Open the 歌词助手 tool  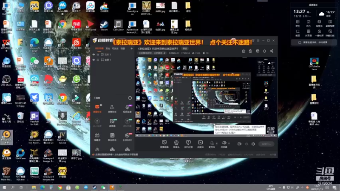point(112,137)
